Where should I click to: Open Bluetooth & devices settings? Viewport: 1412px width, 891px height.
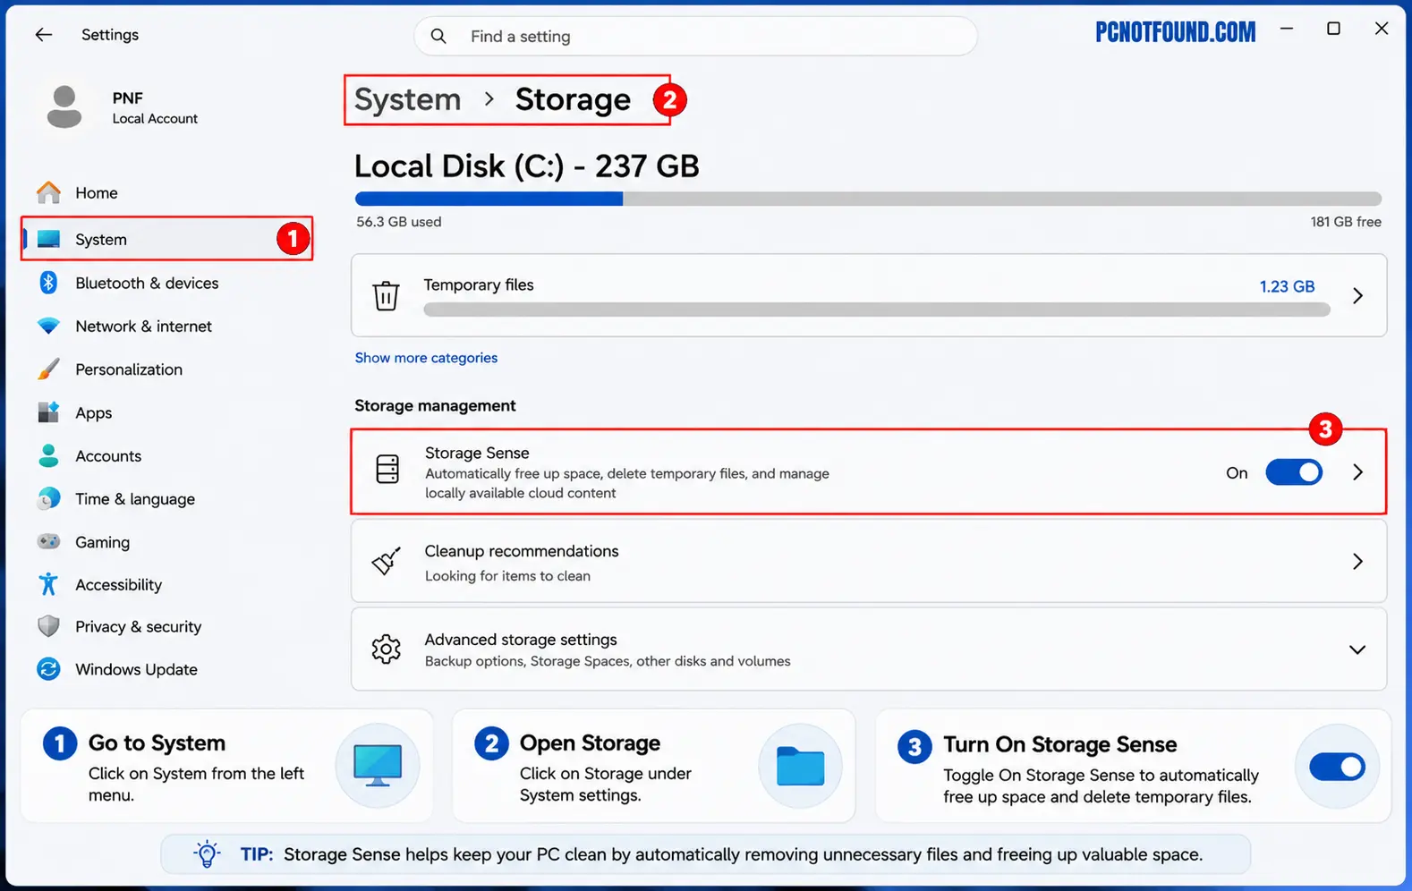[166, 283]
